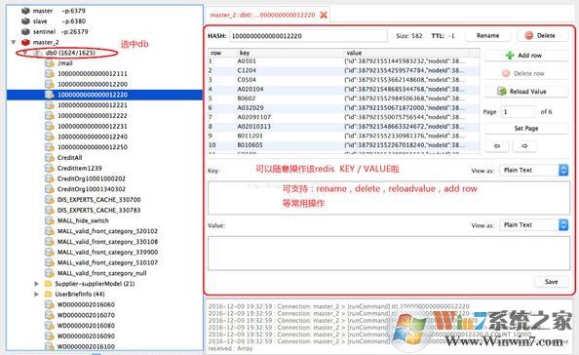Image resolution: width=579 pixels, height=355 pixels.
Task: Click the value column header
Action: (x=406, y=53)
